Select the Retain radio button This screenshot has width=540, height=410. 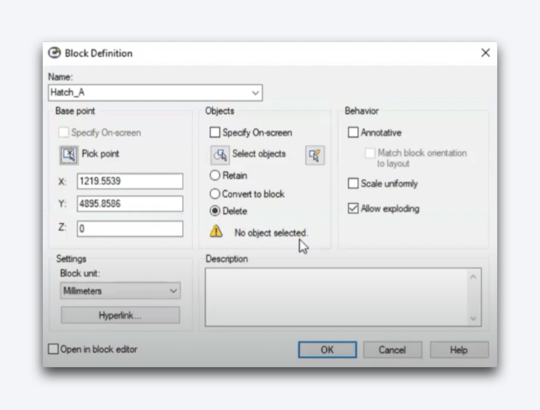coord(215,176)
